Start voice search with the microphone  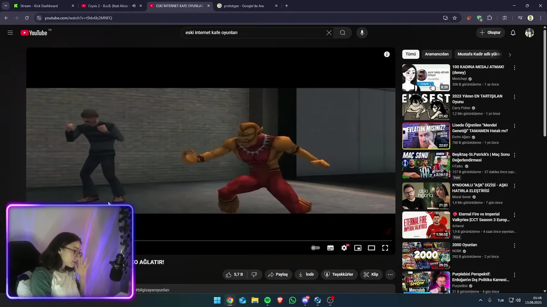[362, 33]
